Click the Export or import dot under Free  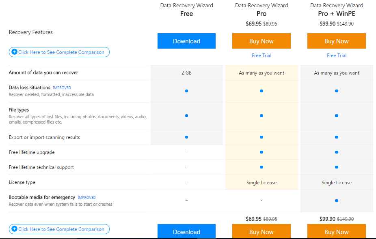click(186, 137)
